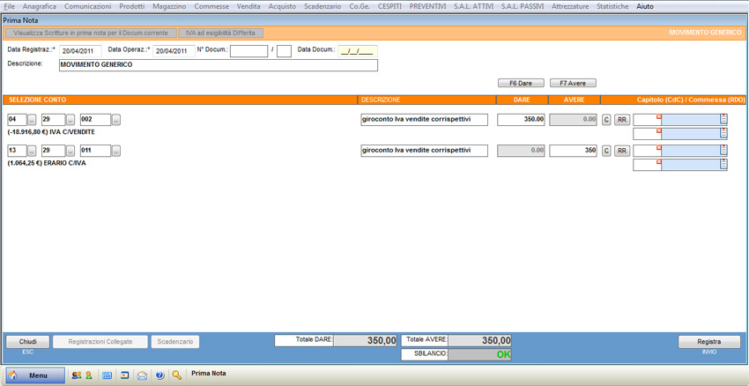Open the Scadenzario menu in the menu bar
This screenshot has height=386, width=749.
[323, 6]
